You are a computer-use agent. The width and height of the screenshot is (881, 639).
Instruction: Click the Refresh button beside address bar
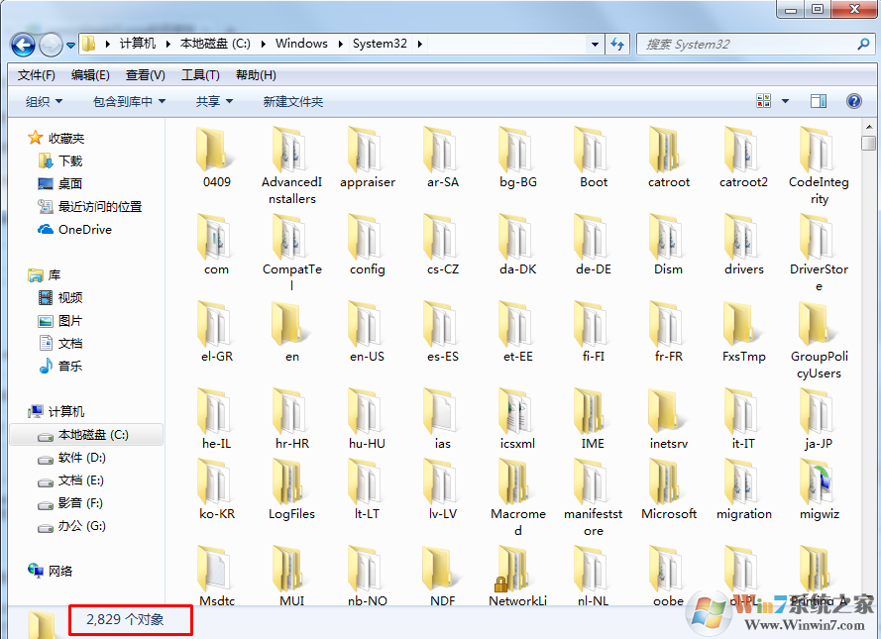(617, 44)
